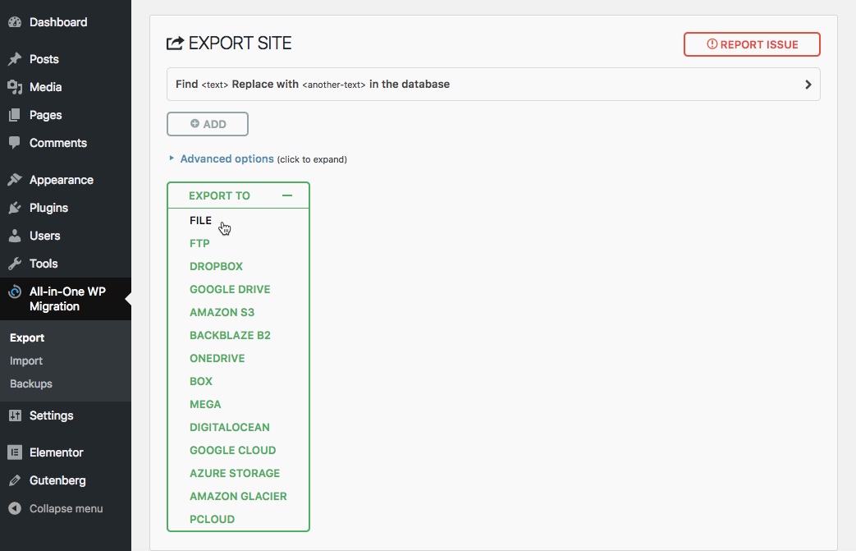
Task: Select Google Drive export option
Action: [230, 290]
